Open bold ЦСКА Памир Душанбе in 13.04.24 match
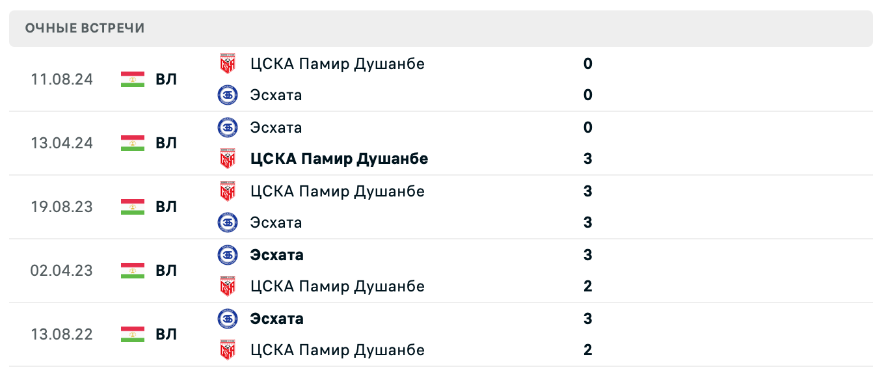The width and height of the screenshot is (882, 376). pyautogui.click(x=339, y=159)
